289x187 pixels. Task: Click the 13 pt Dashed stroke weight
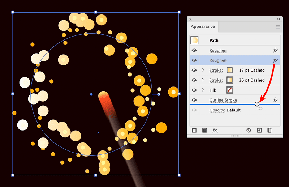[252, 70]
